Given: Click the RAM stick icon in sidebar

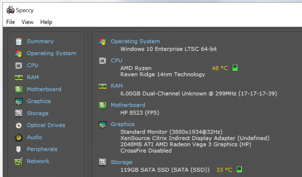Looking at the screenshot, I should pos(19,77).
